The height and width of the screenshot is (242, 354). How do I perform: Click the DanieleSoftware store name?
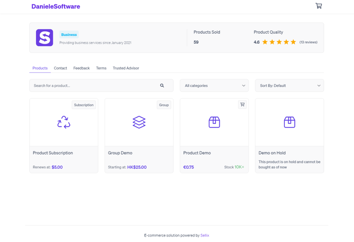click(x=55, y=6)
